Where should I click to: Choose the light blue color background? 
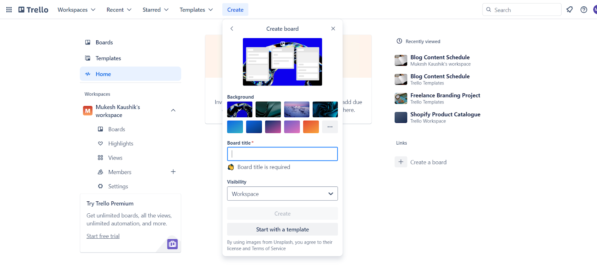click(235, 127)
